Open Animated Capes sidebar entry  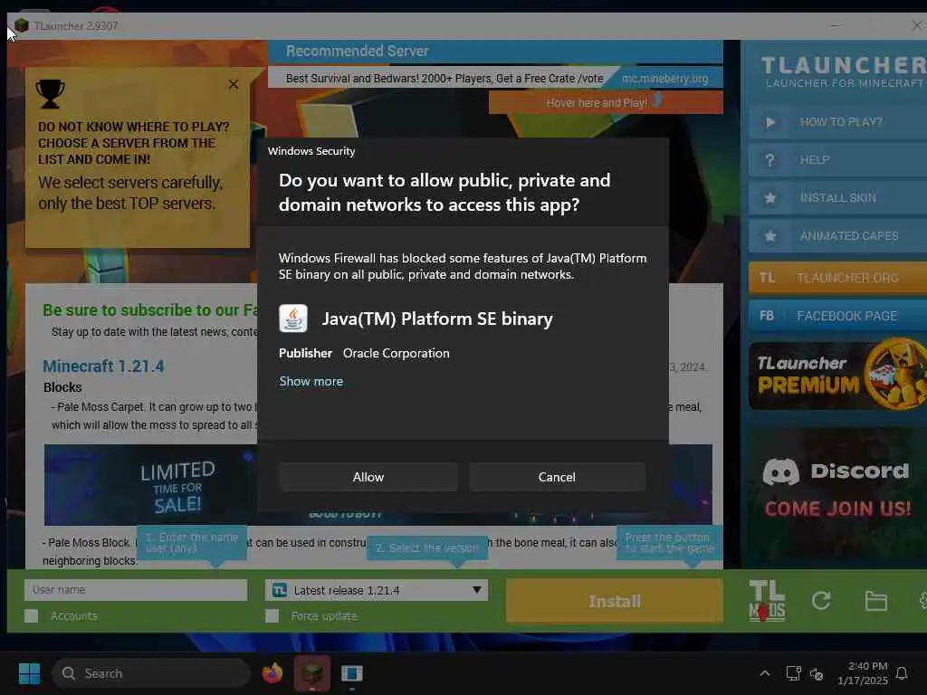(x=837, y=236)
